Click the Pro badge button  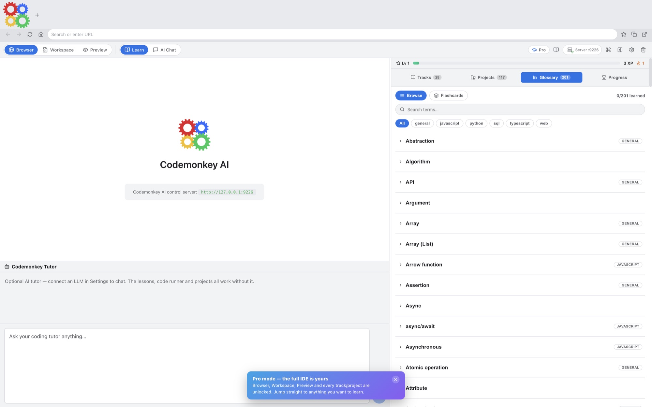point(539,50)
